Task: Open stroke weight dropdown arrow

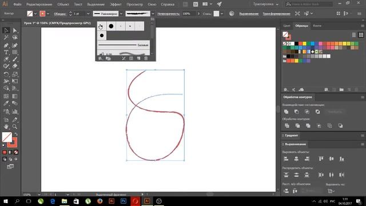Action: [x=88, y=14]
